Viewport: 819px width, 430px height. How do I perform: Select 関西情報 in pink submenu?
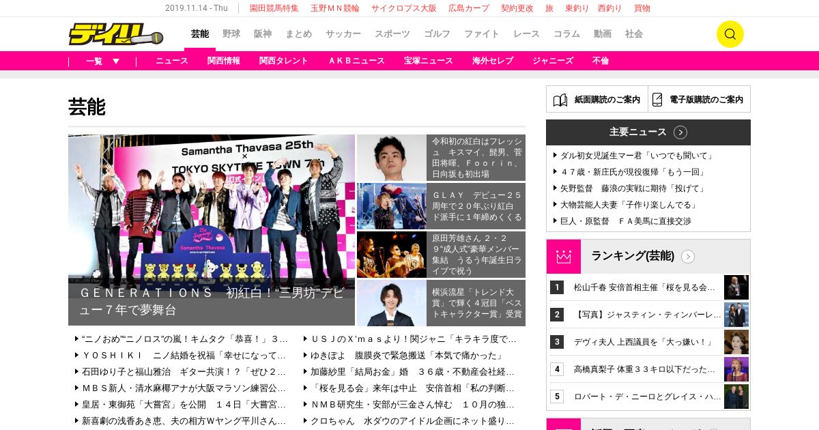pos(224,61)
